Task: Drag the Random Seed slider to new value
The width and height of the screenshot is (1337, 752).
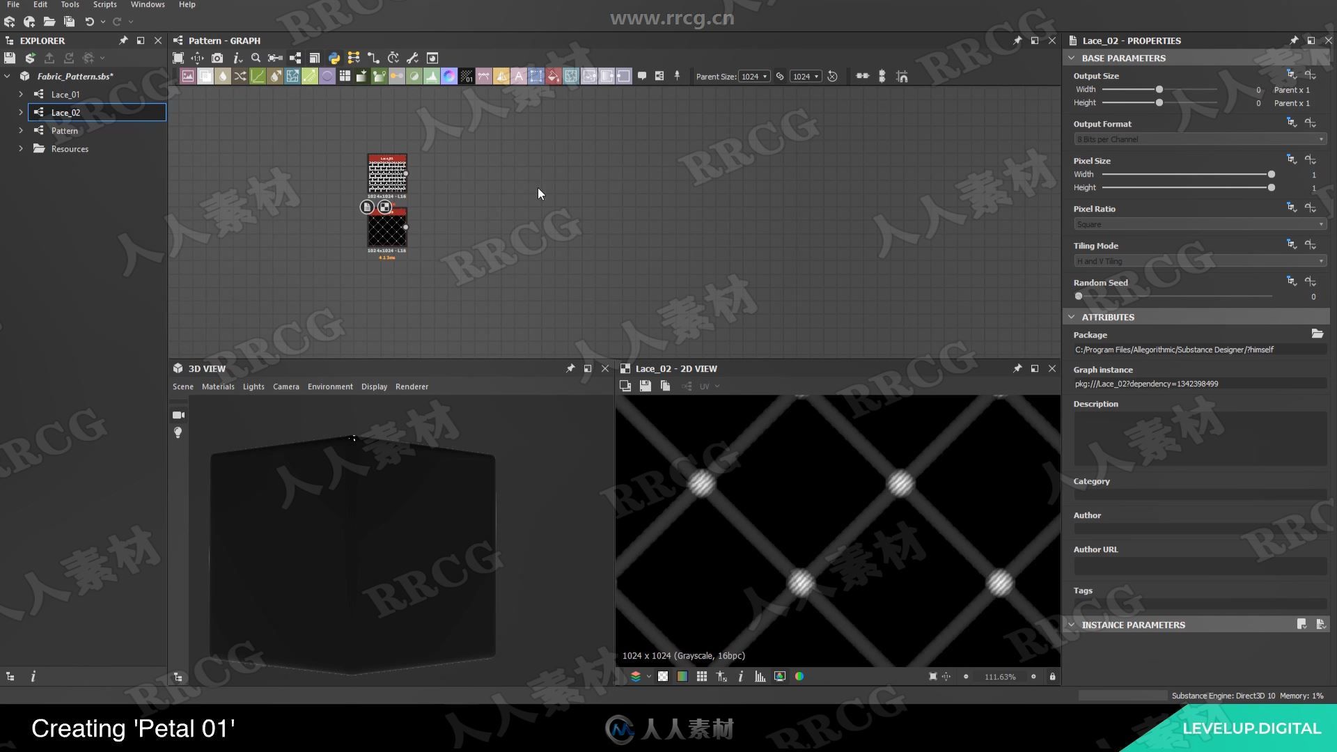Action: tap(1079, 296)
